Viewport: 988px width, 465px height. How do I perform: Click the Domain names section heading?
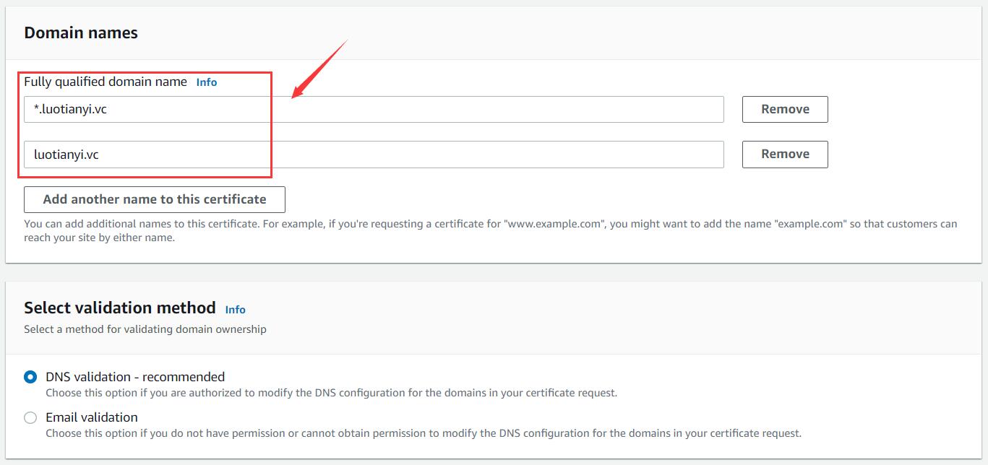[81, 33]
